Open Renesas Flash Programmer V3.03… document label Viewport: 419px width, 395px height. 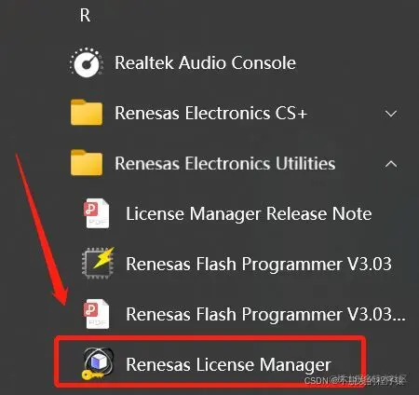click(x=265, y=314)
